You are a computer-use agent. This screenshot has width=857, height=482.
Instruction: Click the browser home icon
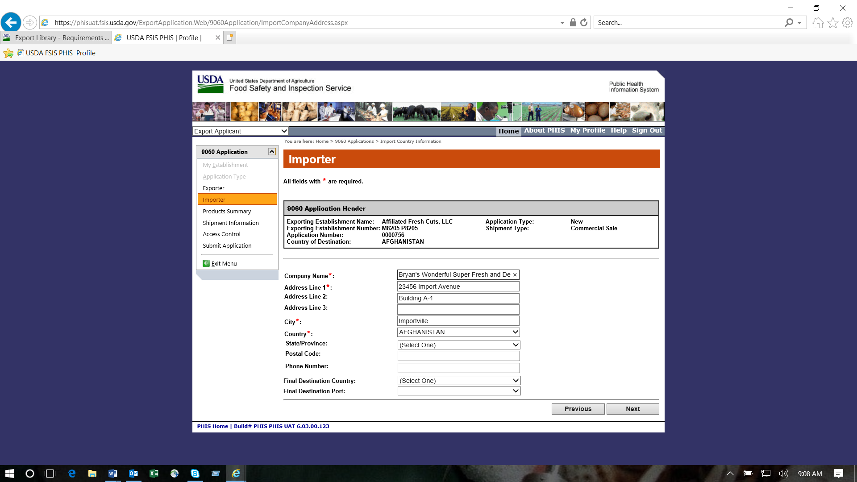point(818,23)
